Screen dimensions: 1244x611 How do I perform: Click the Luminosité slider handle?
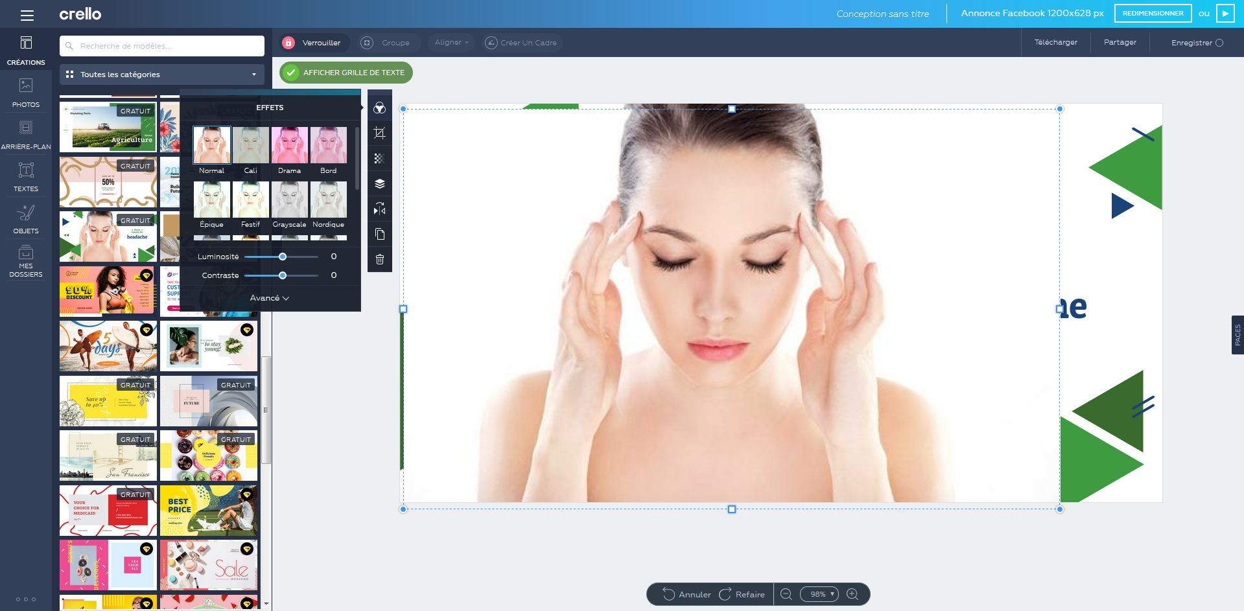tap(283, 257)
